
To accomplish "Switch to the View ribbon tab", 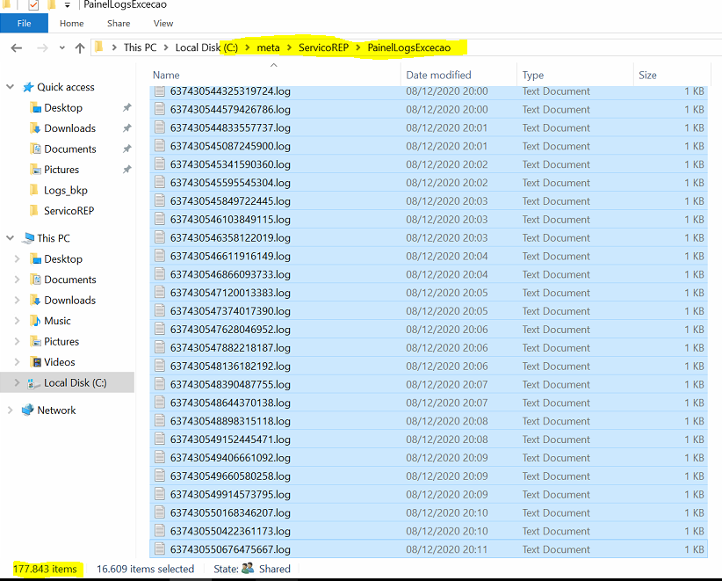I will [x=163, y=24].
